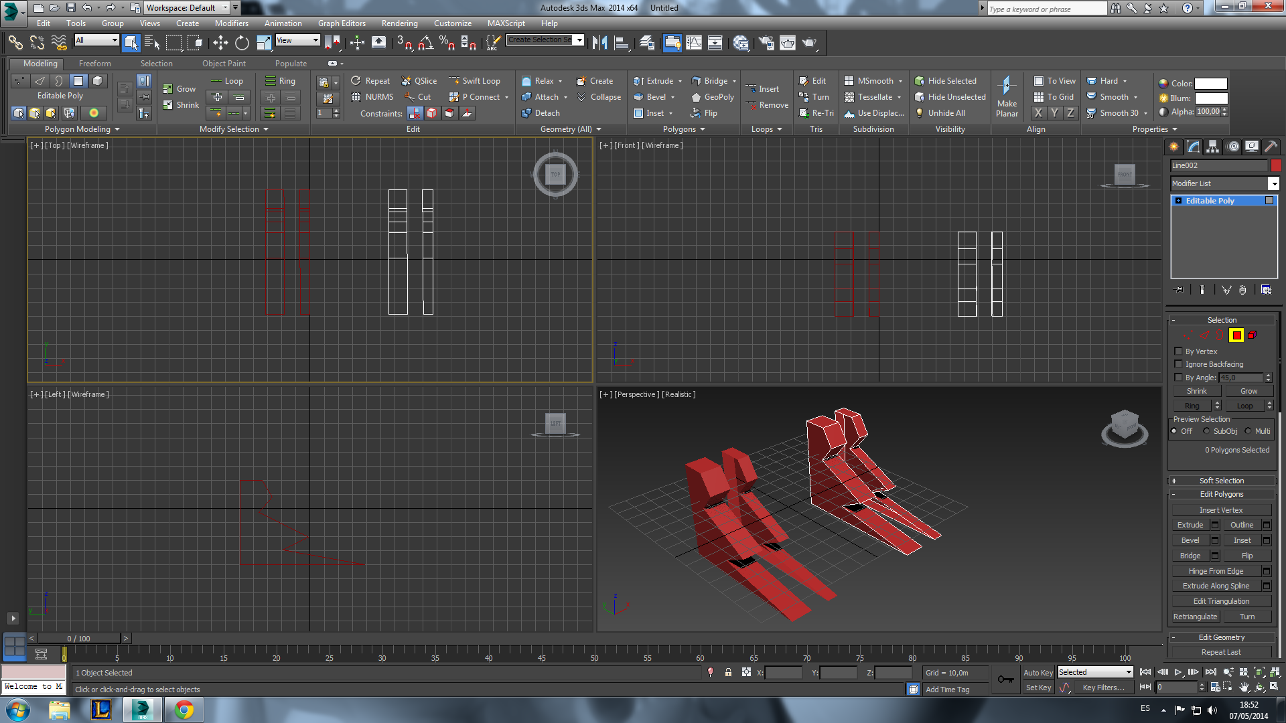The height and width of the screenshot is (723, 1286).
Task: Select the Move tool in main toolbar
Action: 220,43
